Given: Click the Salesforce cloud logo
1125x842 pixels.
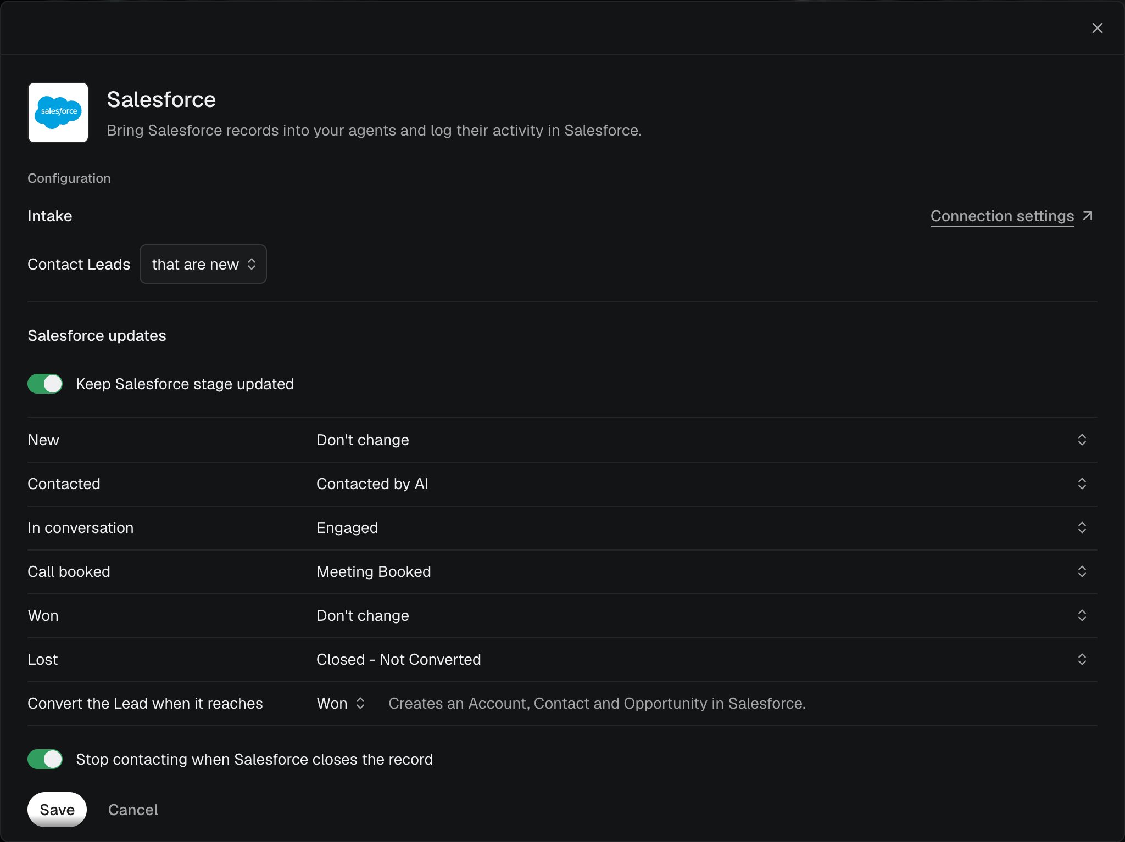Looking at the screenshot, I should [58, 113].
